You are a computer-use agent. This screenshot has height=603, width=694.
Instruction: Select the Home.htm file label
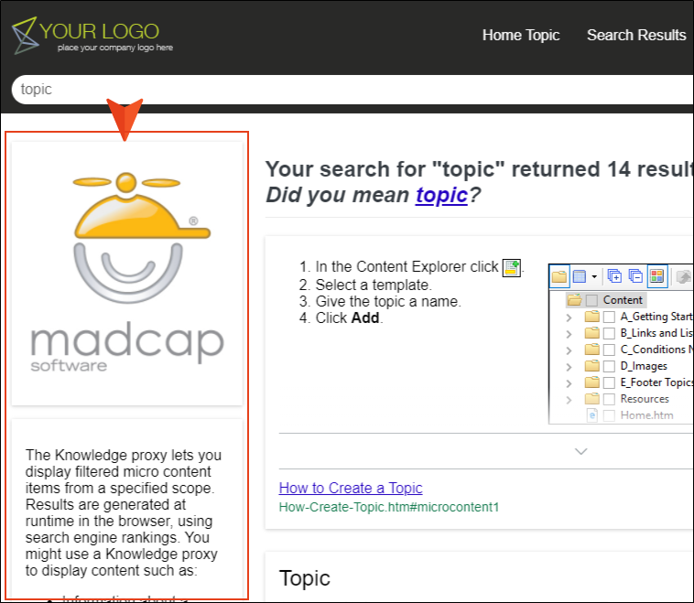click(x=646, y=415)
